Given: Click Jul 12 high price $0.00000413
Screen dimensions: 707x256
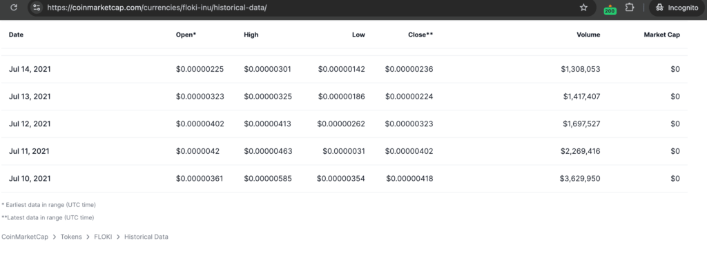Looking at the screenshot, I should [x=268, y=124].
